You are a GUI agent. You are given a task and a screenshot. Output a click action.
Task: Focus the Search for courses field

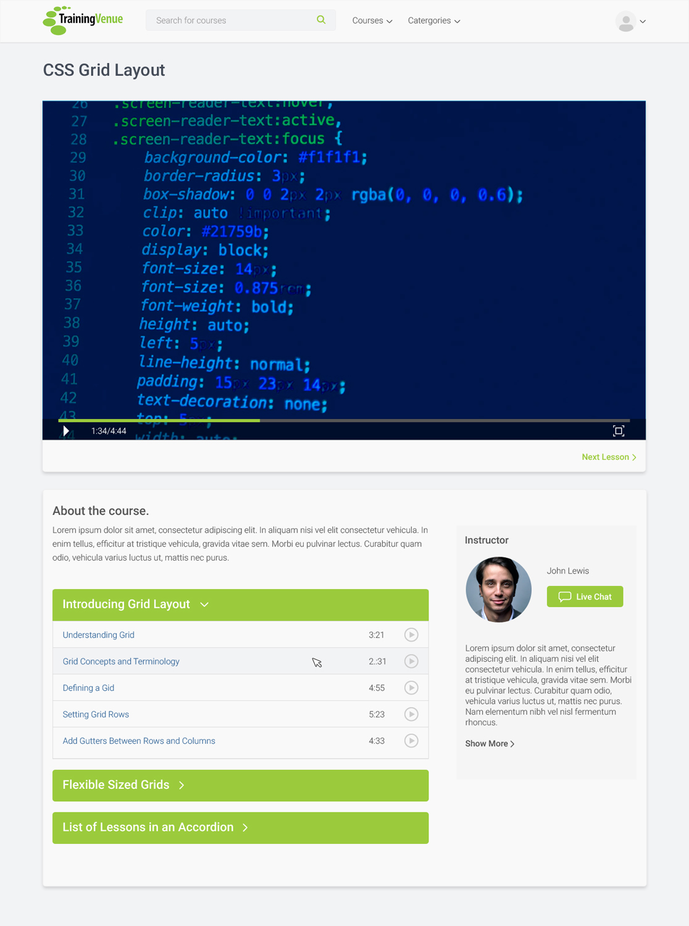(232, 20)
